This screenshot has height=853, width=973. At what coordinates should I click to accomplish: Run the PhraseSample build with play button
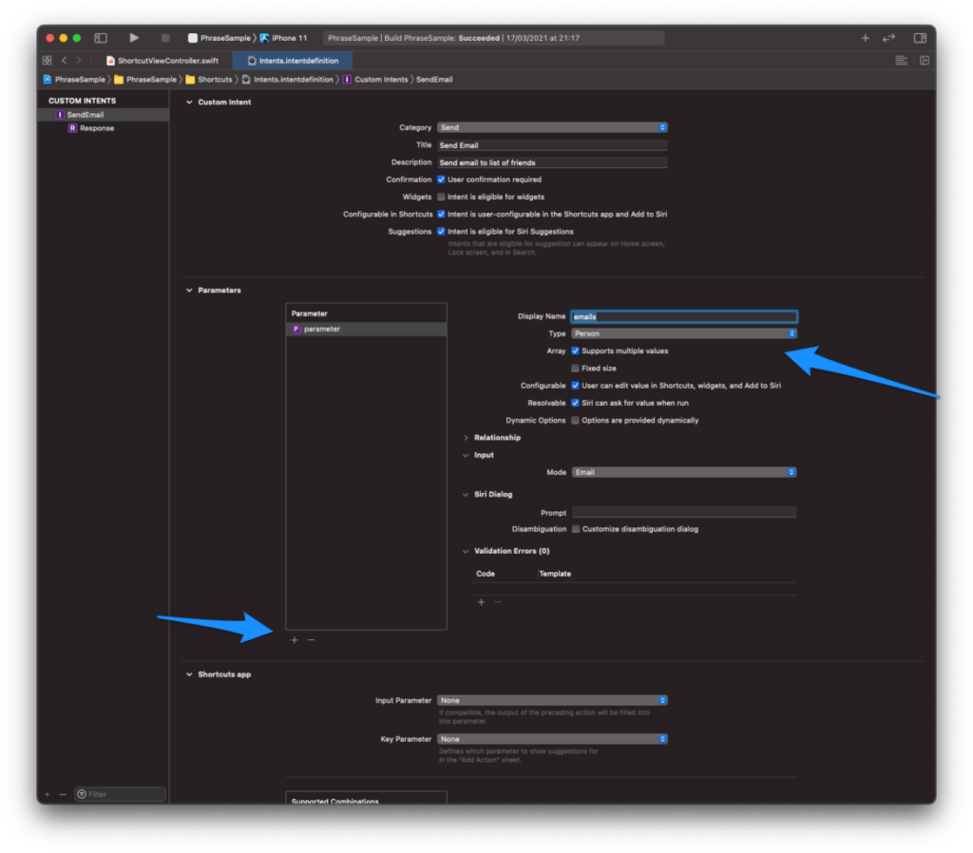133,38
